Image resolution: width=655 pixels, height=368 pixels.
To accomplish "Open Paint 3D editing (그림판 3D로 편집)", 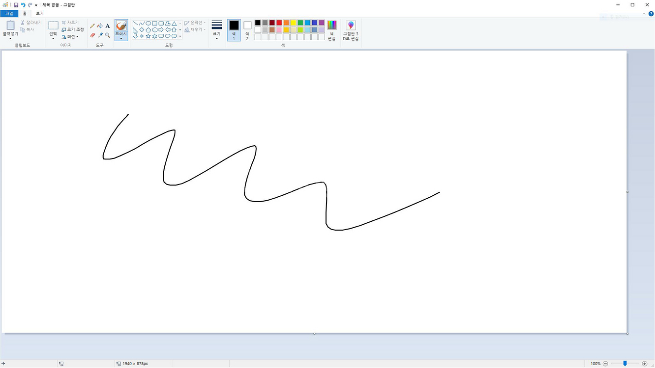I will tap(351, 30).
